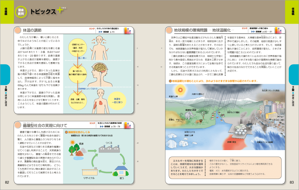Click page number 82

click(x=7, y=182)
